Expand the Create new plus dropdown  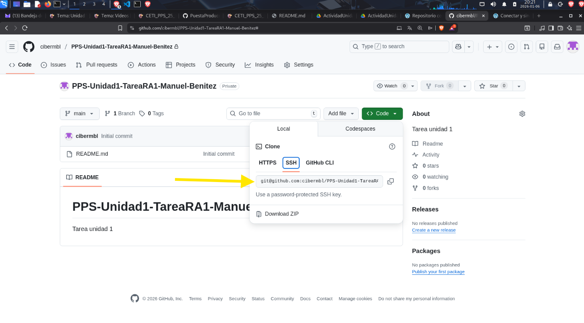[x=493, y=47]
